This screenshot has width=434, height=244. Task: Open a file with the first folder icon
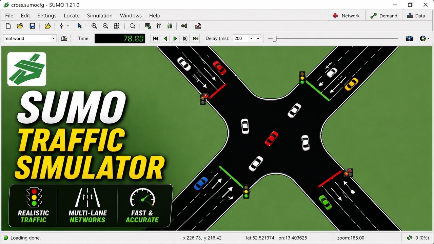(20, 26)
